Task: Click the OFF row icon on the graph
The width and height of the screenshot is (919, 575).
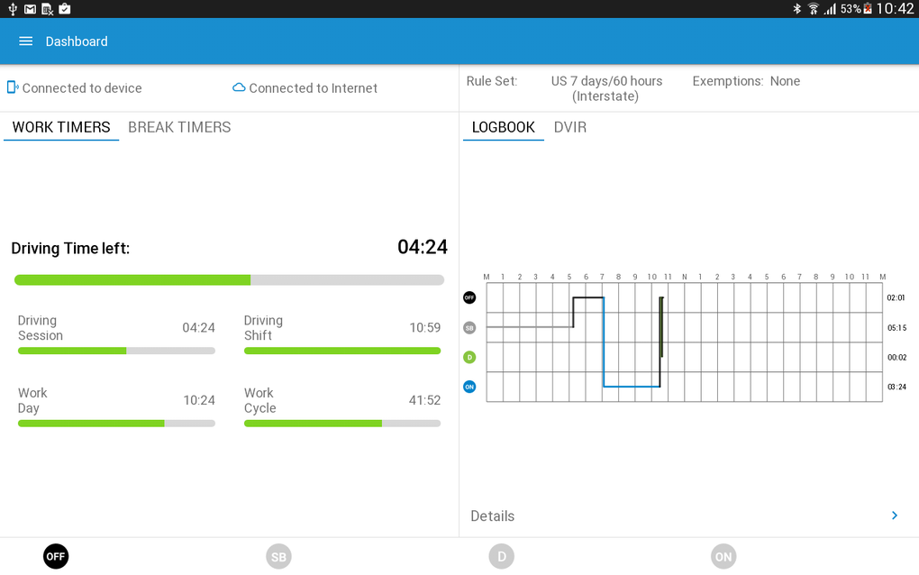Action: coord(469,297)
